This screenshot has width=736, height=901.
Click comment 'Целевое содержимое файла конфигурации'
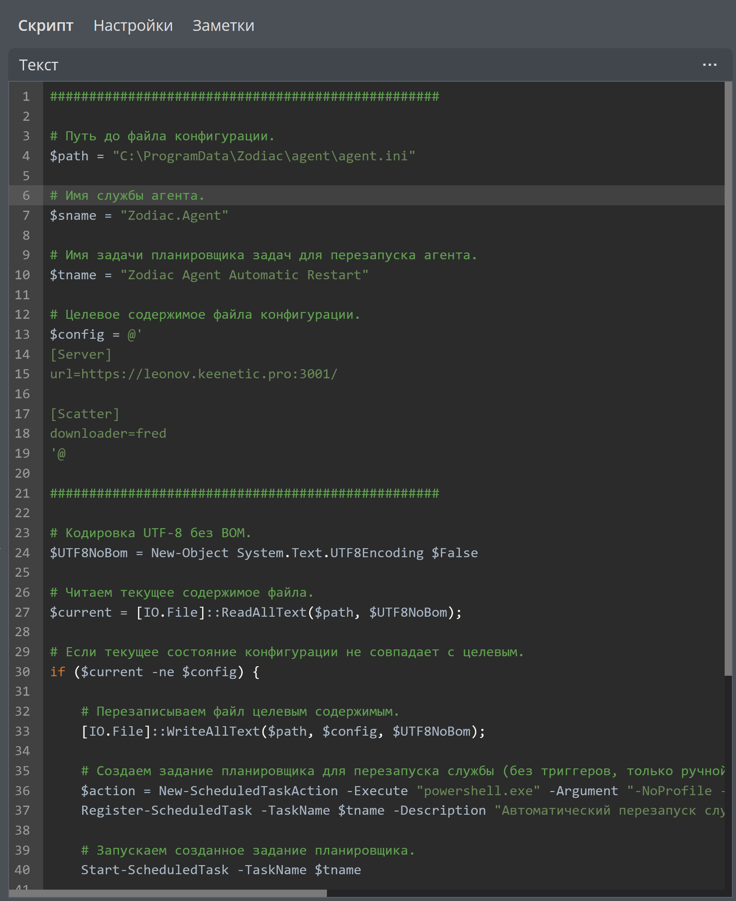pyautogui.click(x=205, y=315)
